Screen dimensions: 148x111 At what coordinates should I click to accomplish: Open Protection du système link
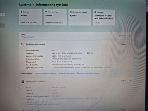67,73
